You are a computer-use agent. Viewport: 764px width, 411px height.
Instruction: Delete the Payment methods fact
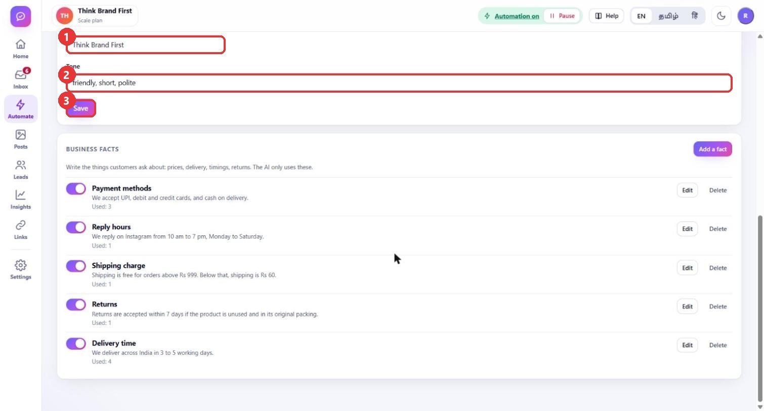717,190
